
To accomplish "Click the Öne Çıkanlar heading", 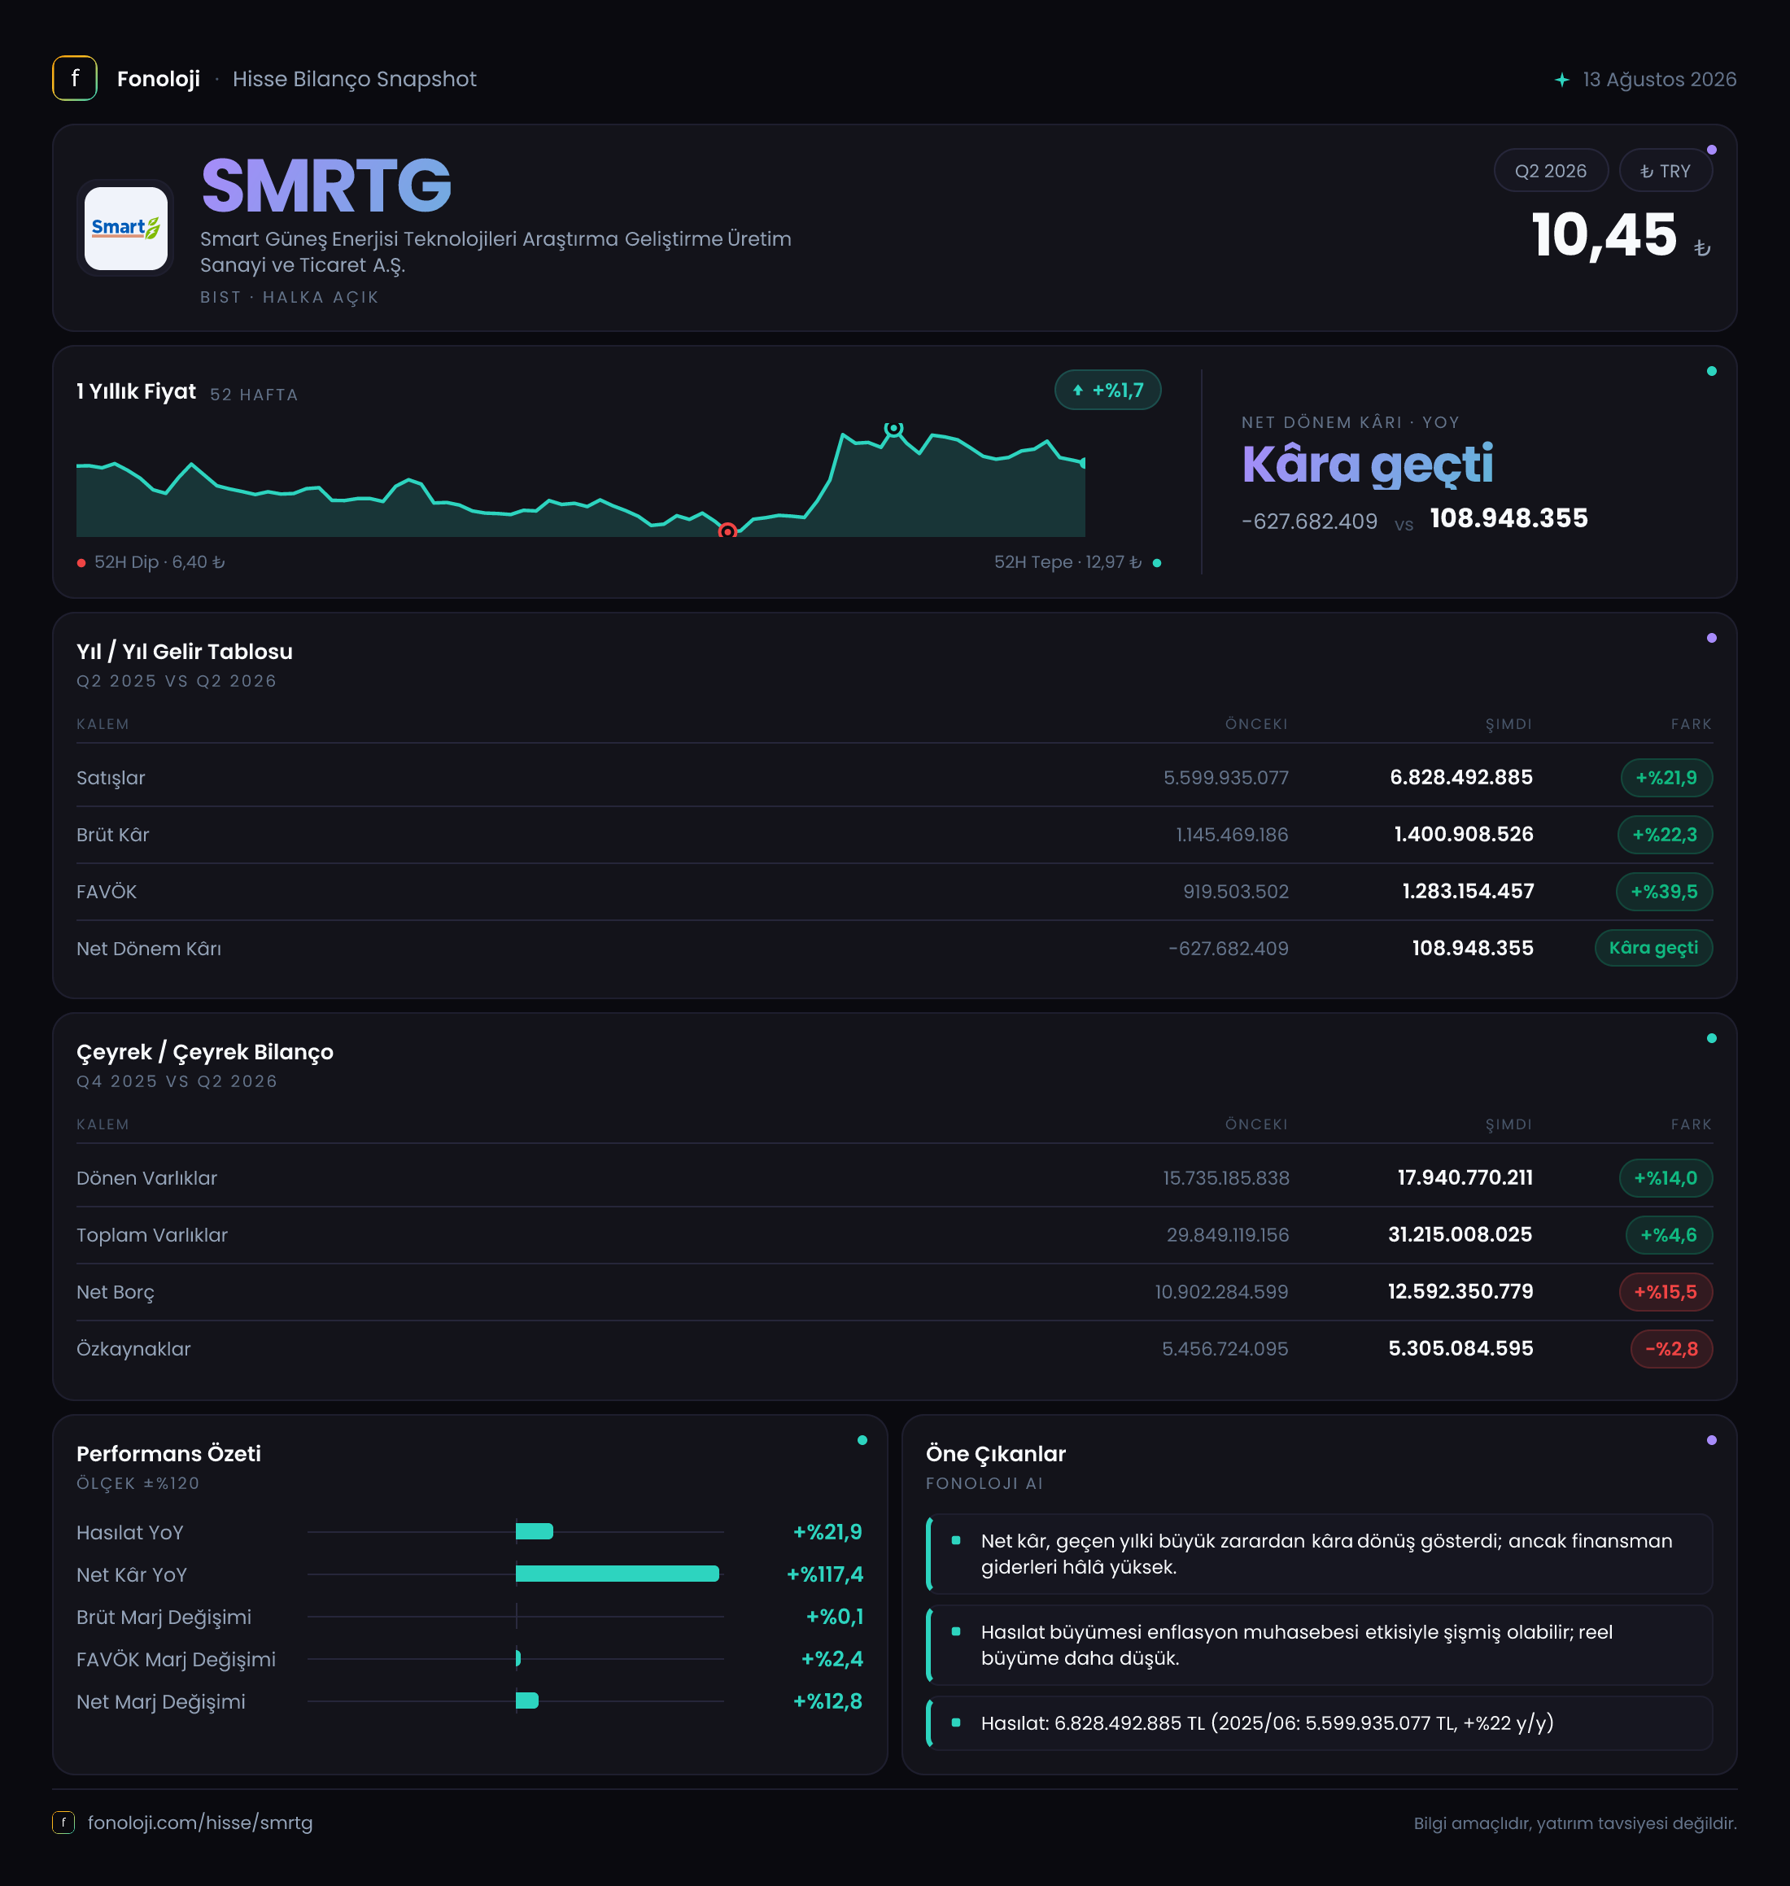I will 995,1454.
